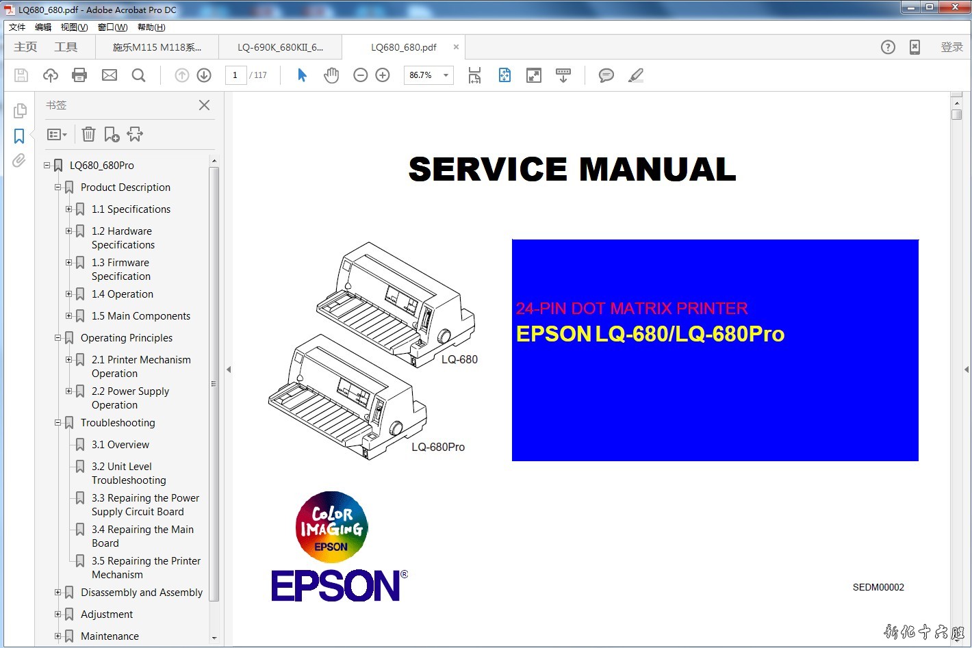The height and width of the screenshot is (648, 972).
Task: Click the zoom in plus icon
Action: pos(383,75)
